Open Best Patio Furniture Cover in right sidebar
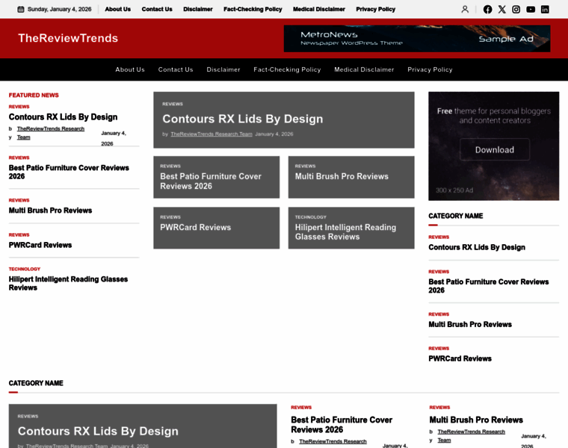The height and width of the screenshot is (448, 568). click(488, 286)
